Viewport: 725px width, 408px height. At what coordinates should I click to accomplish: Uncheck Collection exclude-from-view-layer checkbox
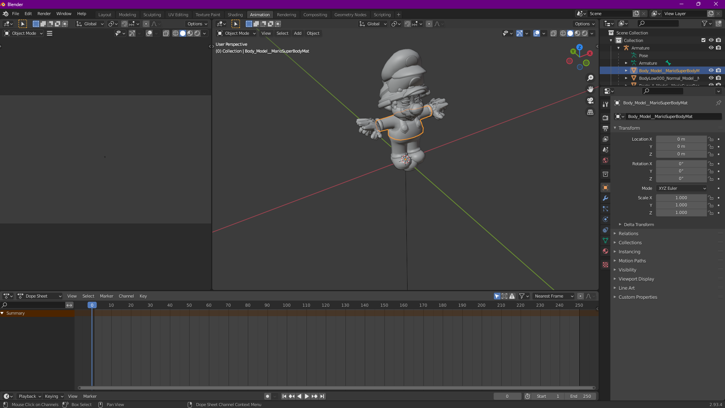click(x=703, y=40)
